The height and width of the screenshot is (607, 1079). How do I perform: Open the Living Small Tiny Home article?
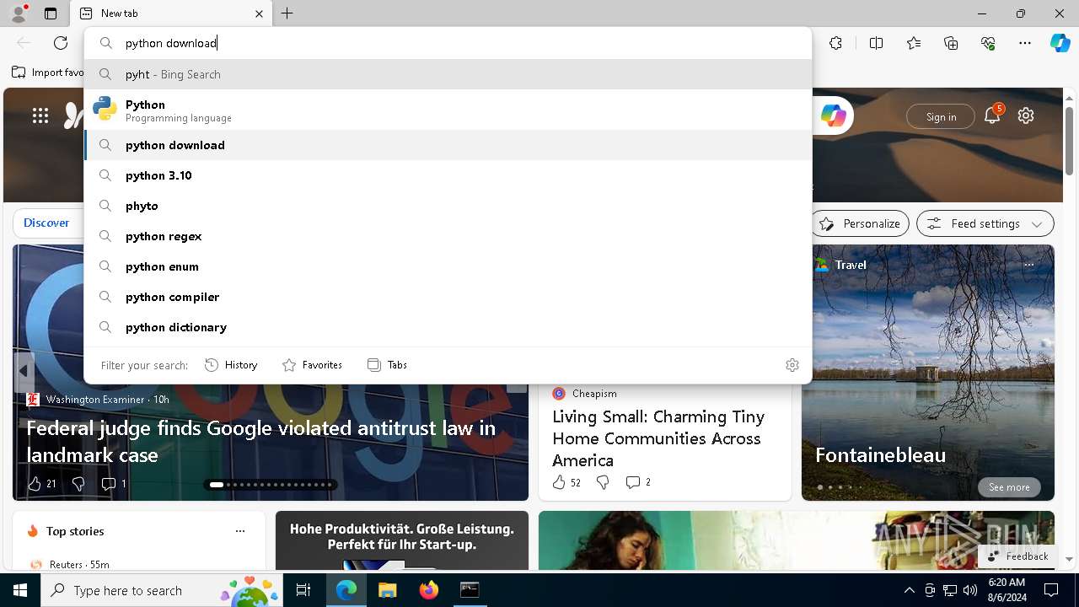click(x=658, y=438)
